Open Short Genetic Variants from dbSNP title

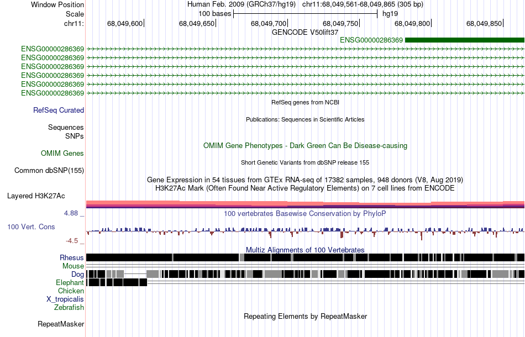click(305, 162)
